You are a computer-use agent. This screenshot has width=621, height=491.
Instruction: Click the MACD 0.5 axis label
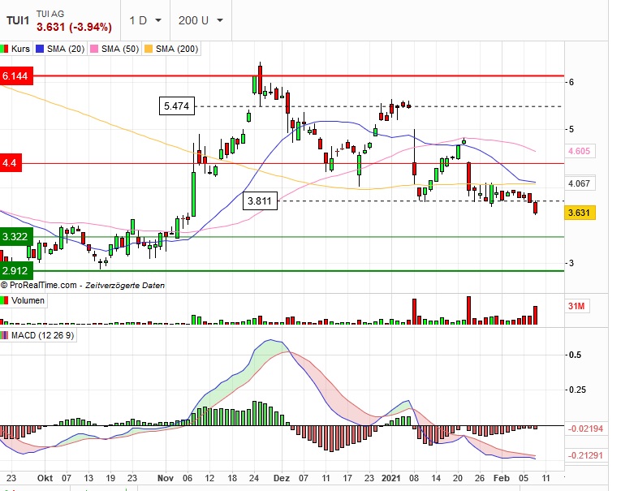pyautogui.click(x=575, y=355)
